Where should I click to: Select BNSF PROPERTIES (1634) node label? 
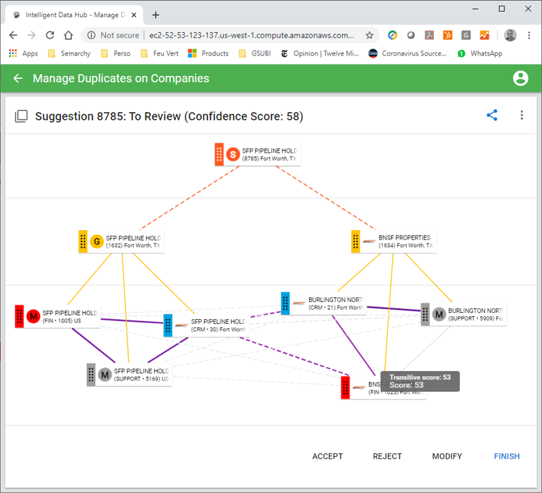click(x=405, y=242)
